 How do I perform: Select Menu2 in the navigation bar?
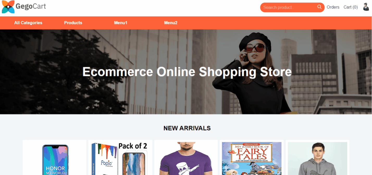[171, 23]
